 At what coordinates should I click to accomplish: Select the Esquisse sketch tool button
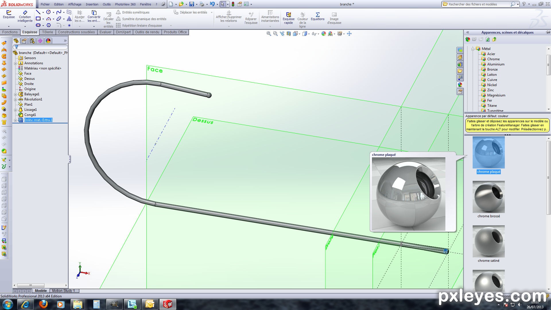pos(9,15)
